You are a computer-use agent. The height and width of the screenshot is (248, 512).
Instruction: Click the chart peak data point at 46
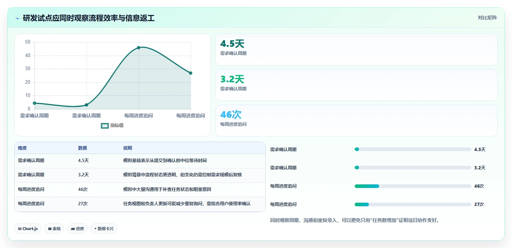tap(139, 48)
